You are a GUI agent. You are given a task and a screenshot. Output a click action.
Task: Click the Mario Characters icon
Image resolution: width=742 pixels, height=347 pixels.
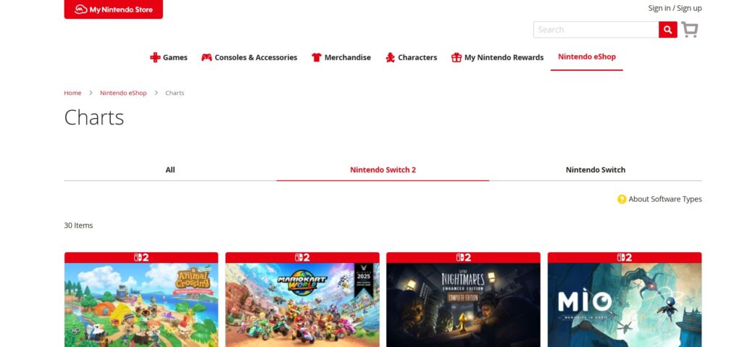tap(391, 57)
